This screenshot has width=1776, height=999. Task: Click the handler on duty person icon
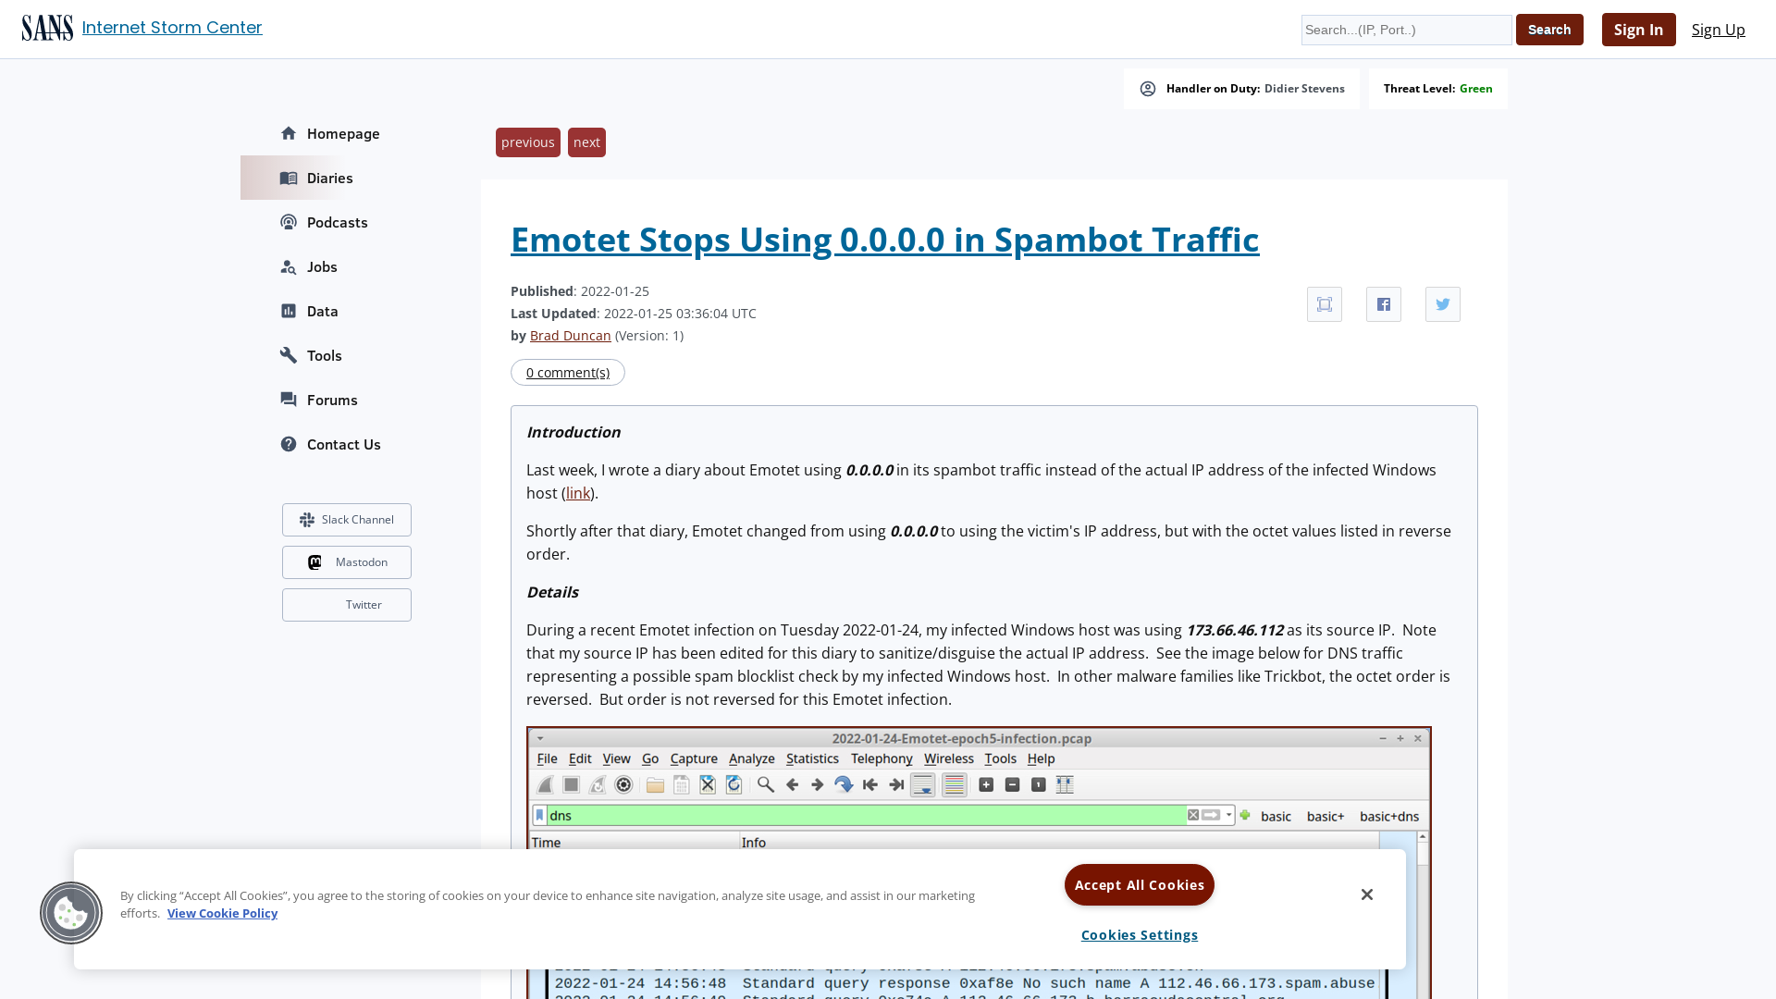pos(1148,89)
